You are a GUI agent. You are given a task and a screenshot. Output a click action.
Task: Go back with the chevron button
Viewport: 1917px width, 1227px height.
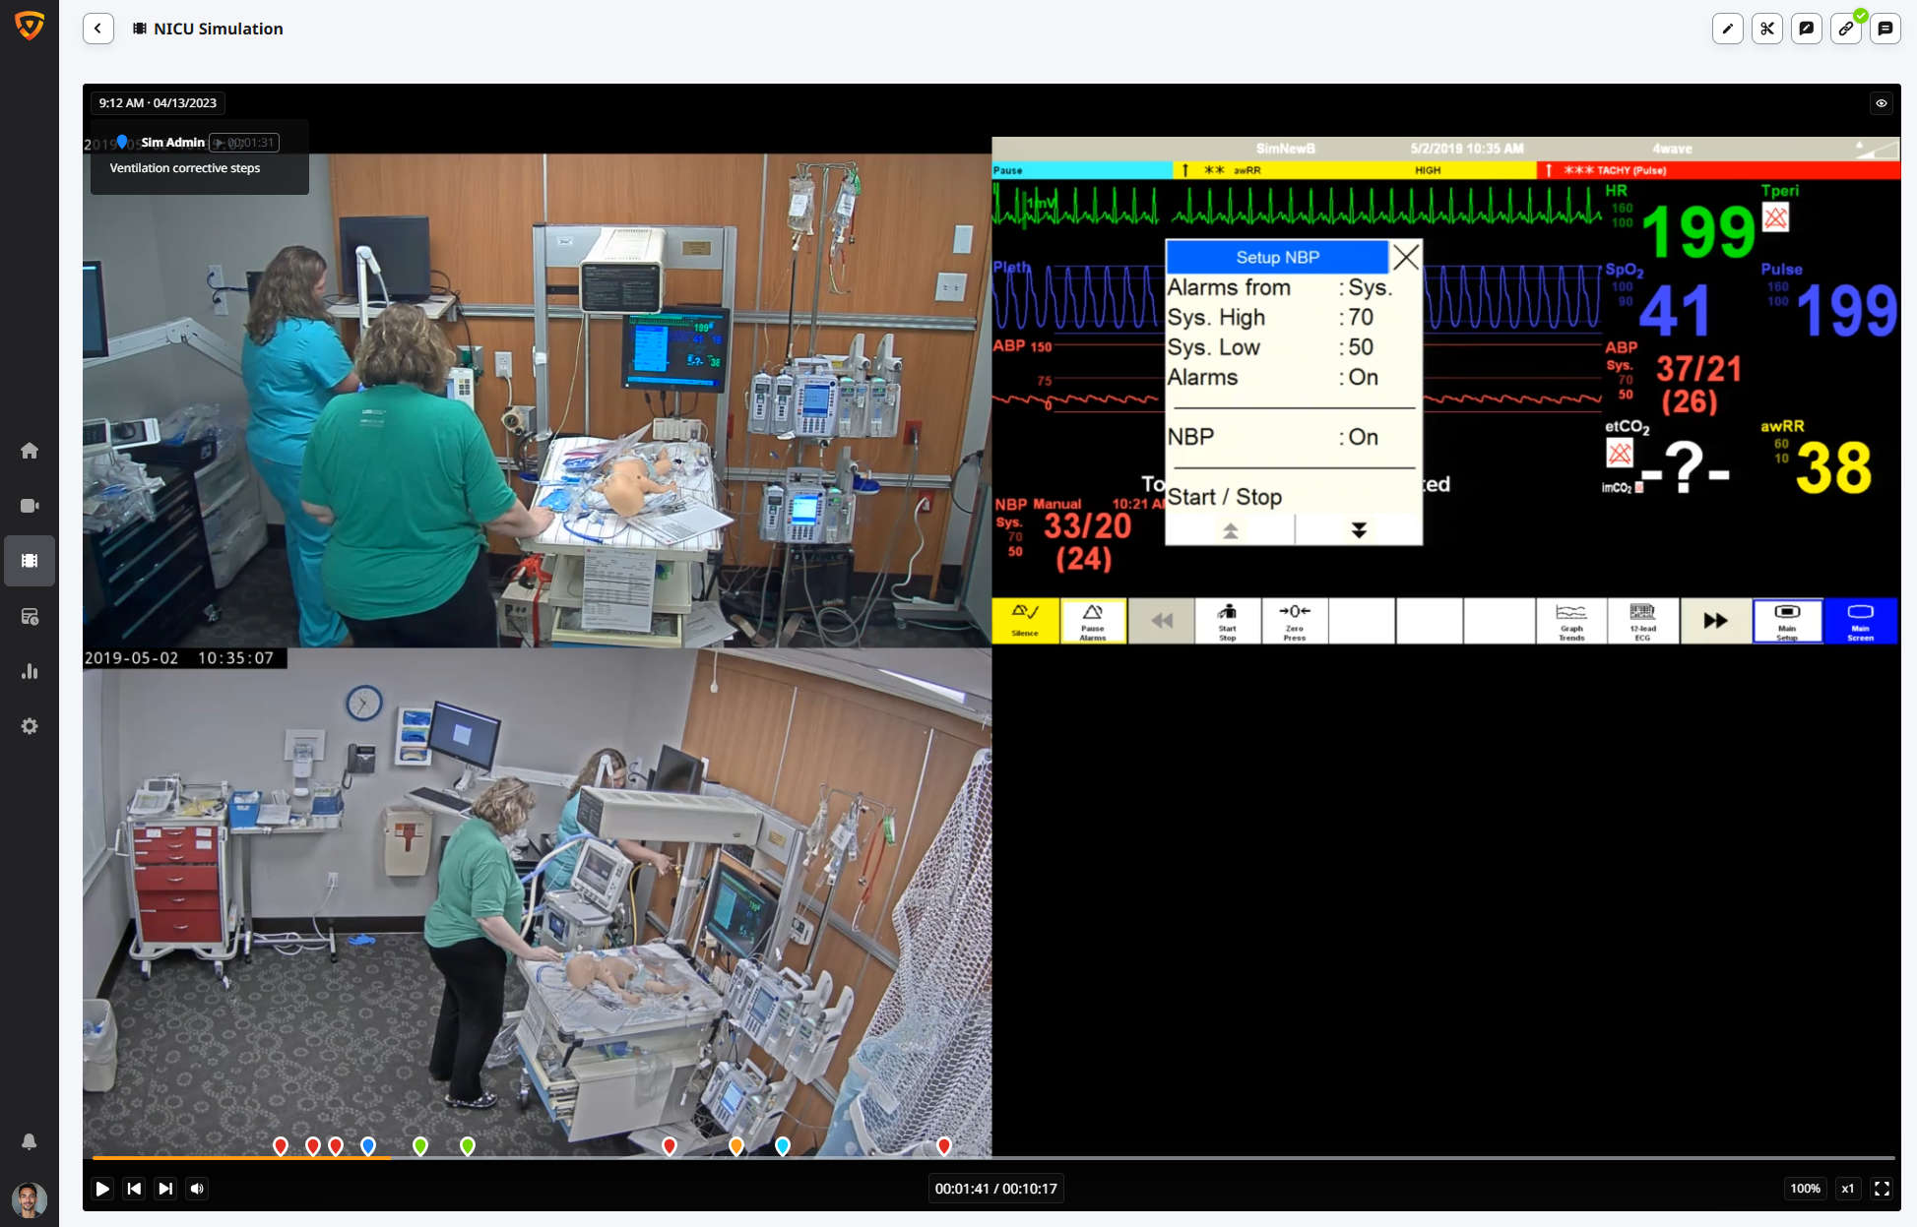pyautogui.click(x=97, y=29)
